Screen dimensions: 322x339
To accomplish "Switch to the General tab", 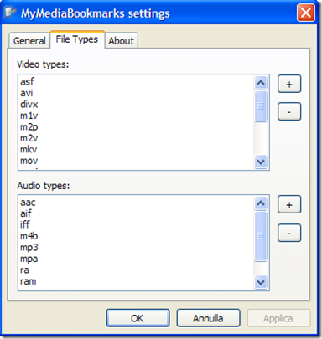I will [x=29, y=41].
